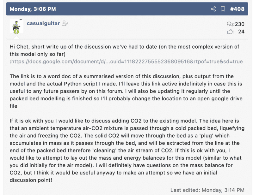Click the thread-starter pencil icon beside casualguitar
This screenshot has height=195, width=253.
coord(65,23)
